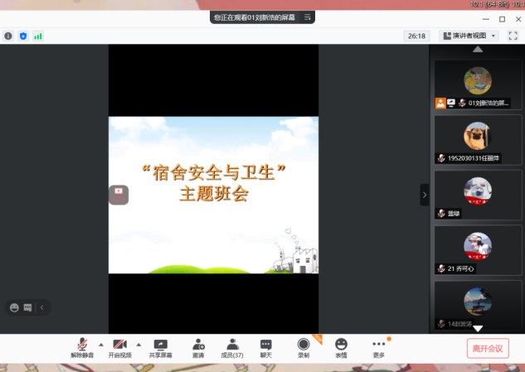Start recording with 录制 button
The image size is (525, 372).
(x=304, y=346)
